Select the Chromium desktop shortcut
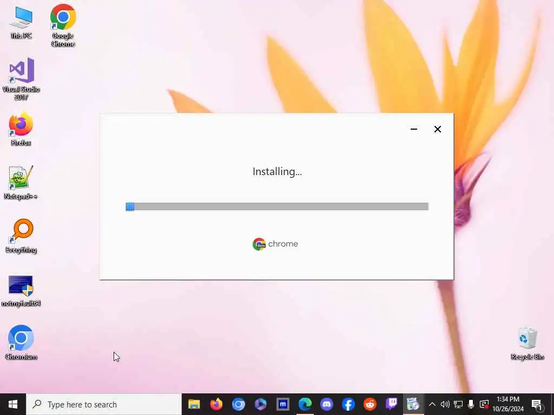This screenshot has height=415, width=554. click(x=21, y=342)
